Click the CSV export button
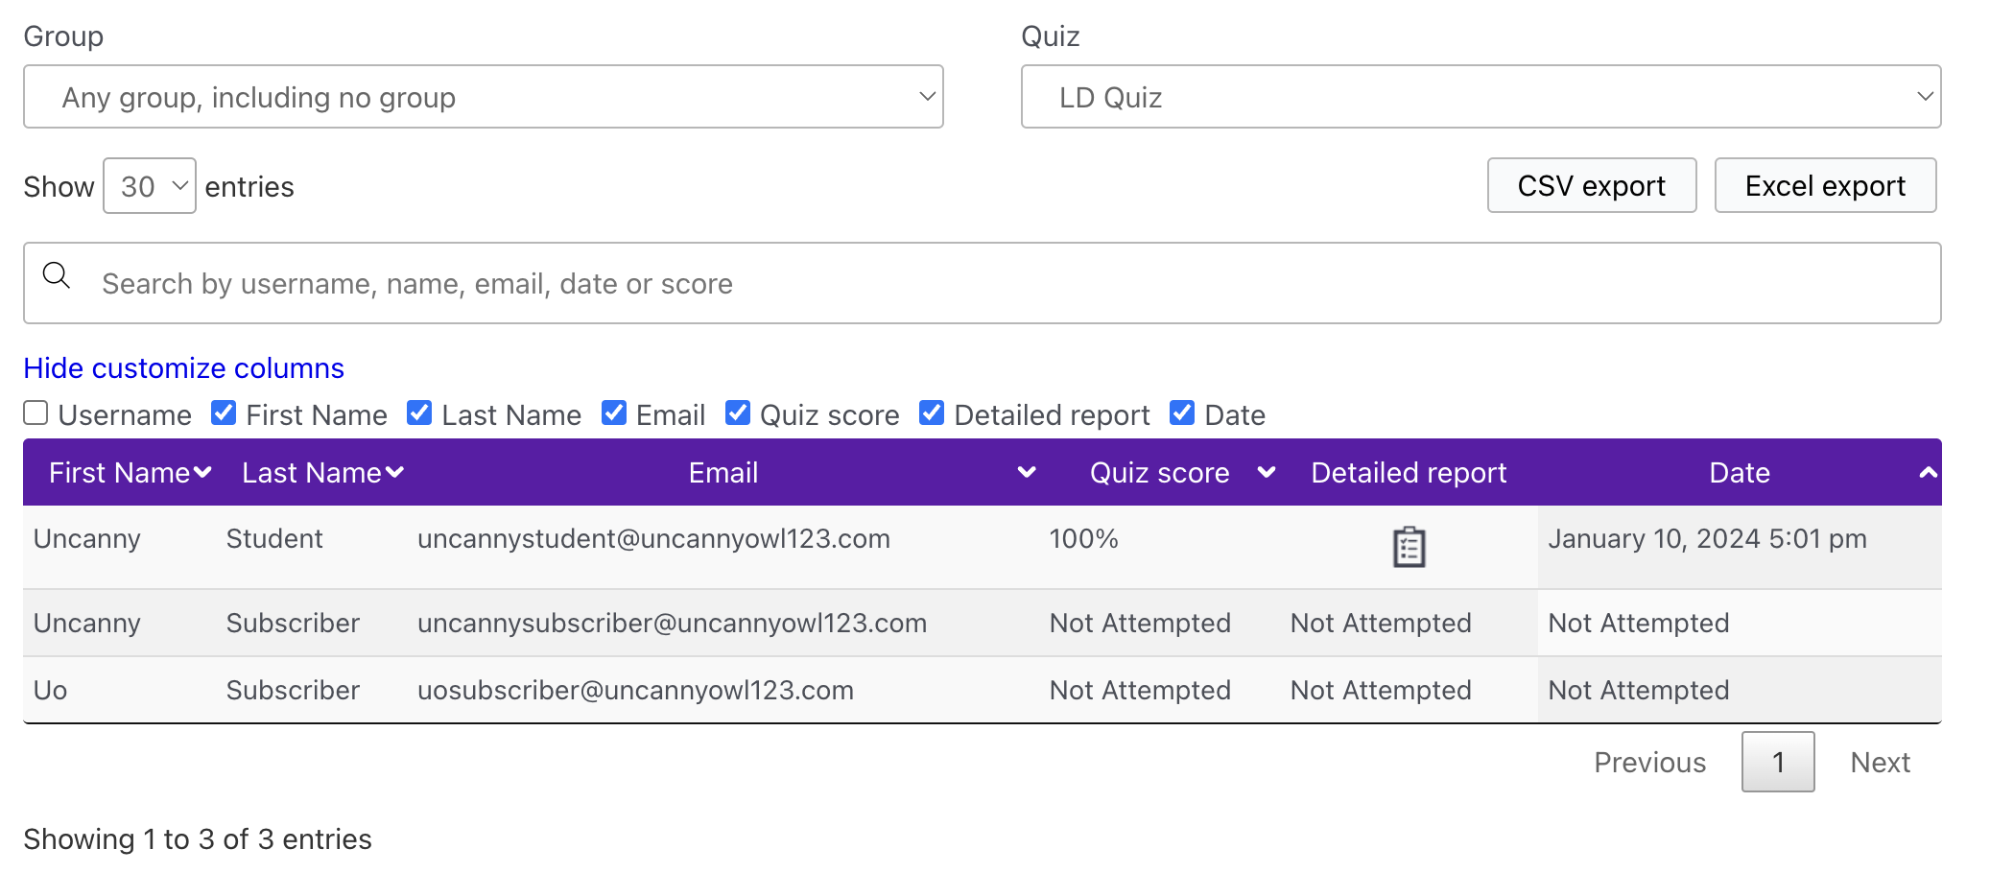The image size is (1990, 873). click(1591, 185)
